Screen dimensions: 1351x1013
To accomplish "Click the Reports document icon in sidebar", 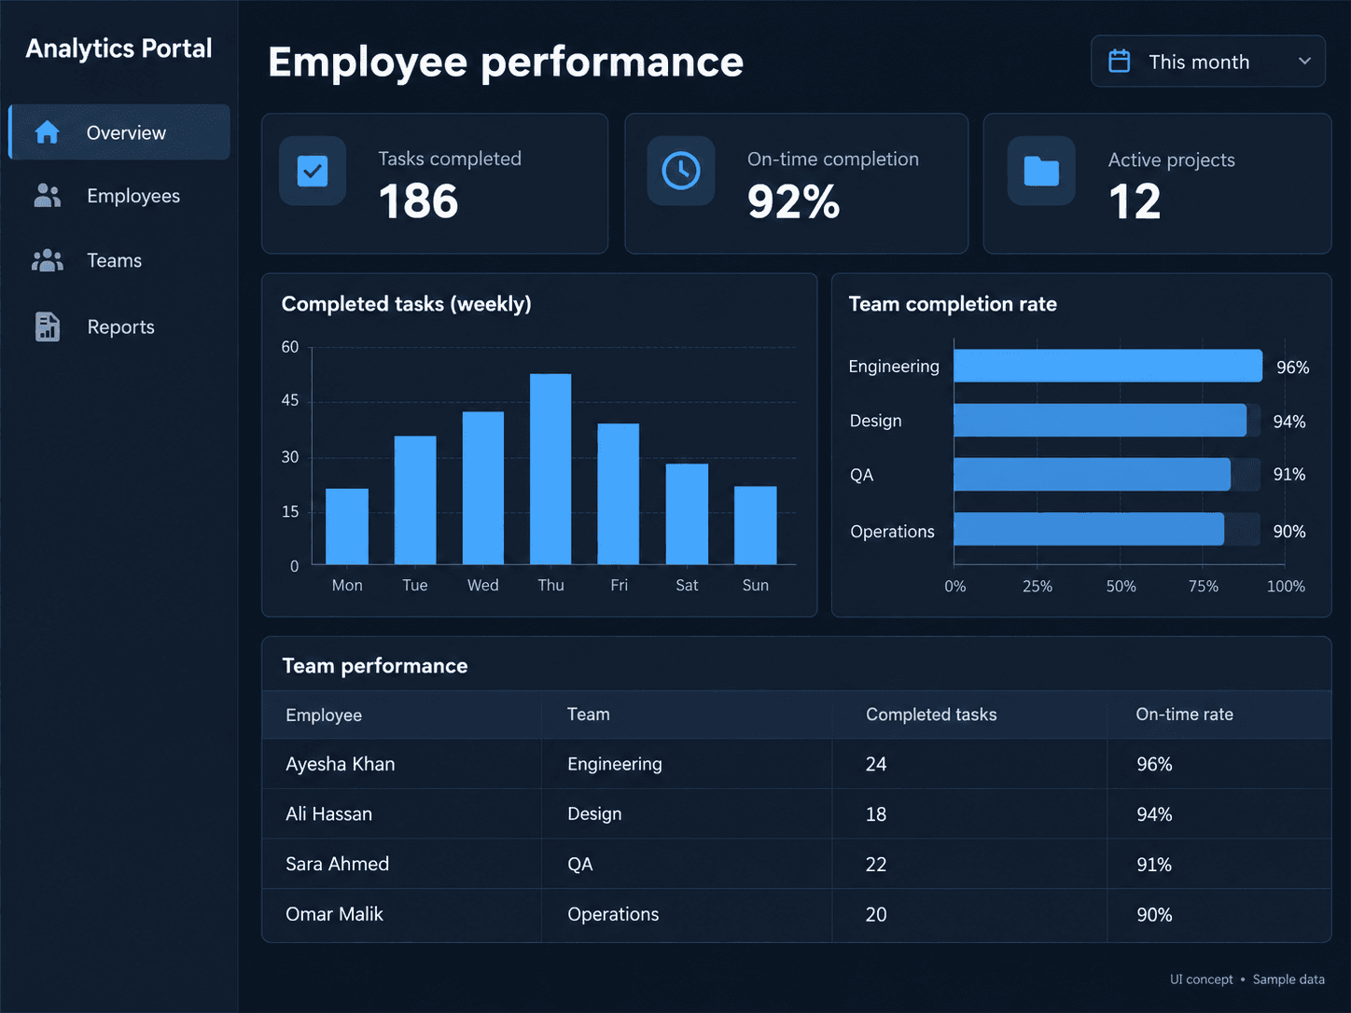I will tap(47, 326).
